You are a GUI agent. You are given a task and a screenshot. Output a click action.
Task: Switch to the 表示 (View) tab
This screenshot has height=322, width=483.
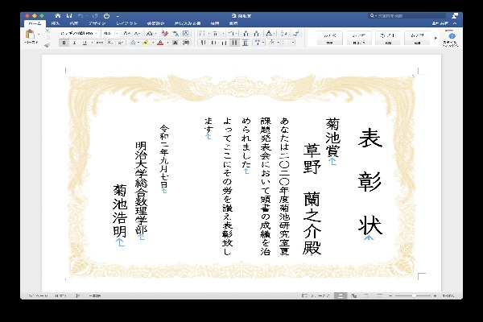click(x=233, y=23)
